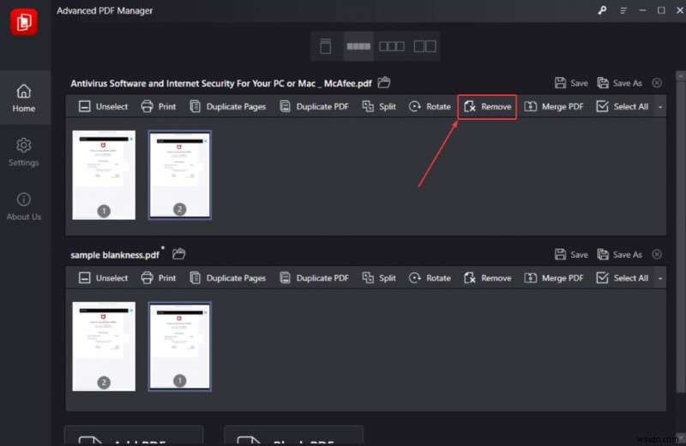Duplicate Pages in McAfee.pdf toolbar
This screenshot has height=446, width=686.
coord(228,107)
